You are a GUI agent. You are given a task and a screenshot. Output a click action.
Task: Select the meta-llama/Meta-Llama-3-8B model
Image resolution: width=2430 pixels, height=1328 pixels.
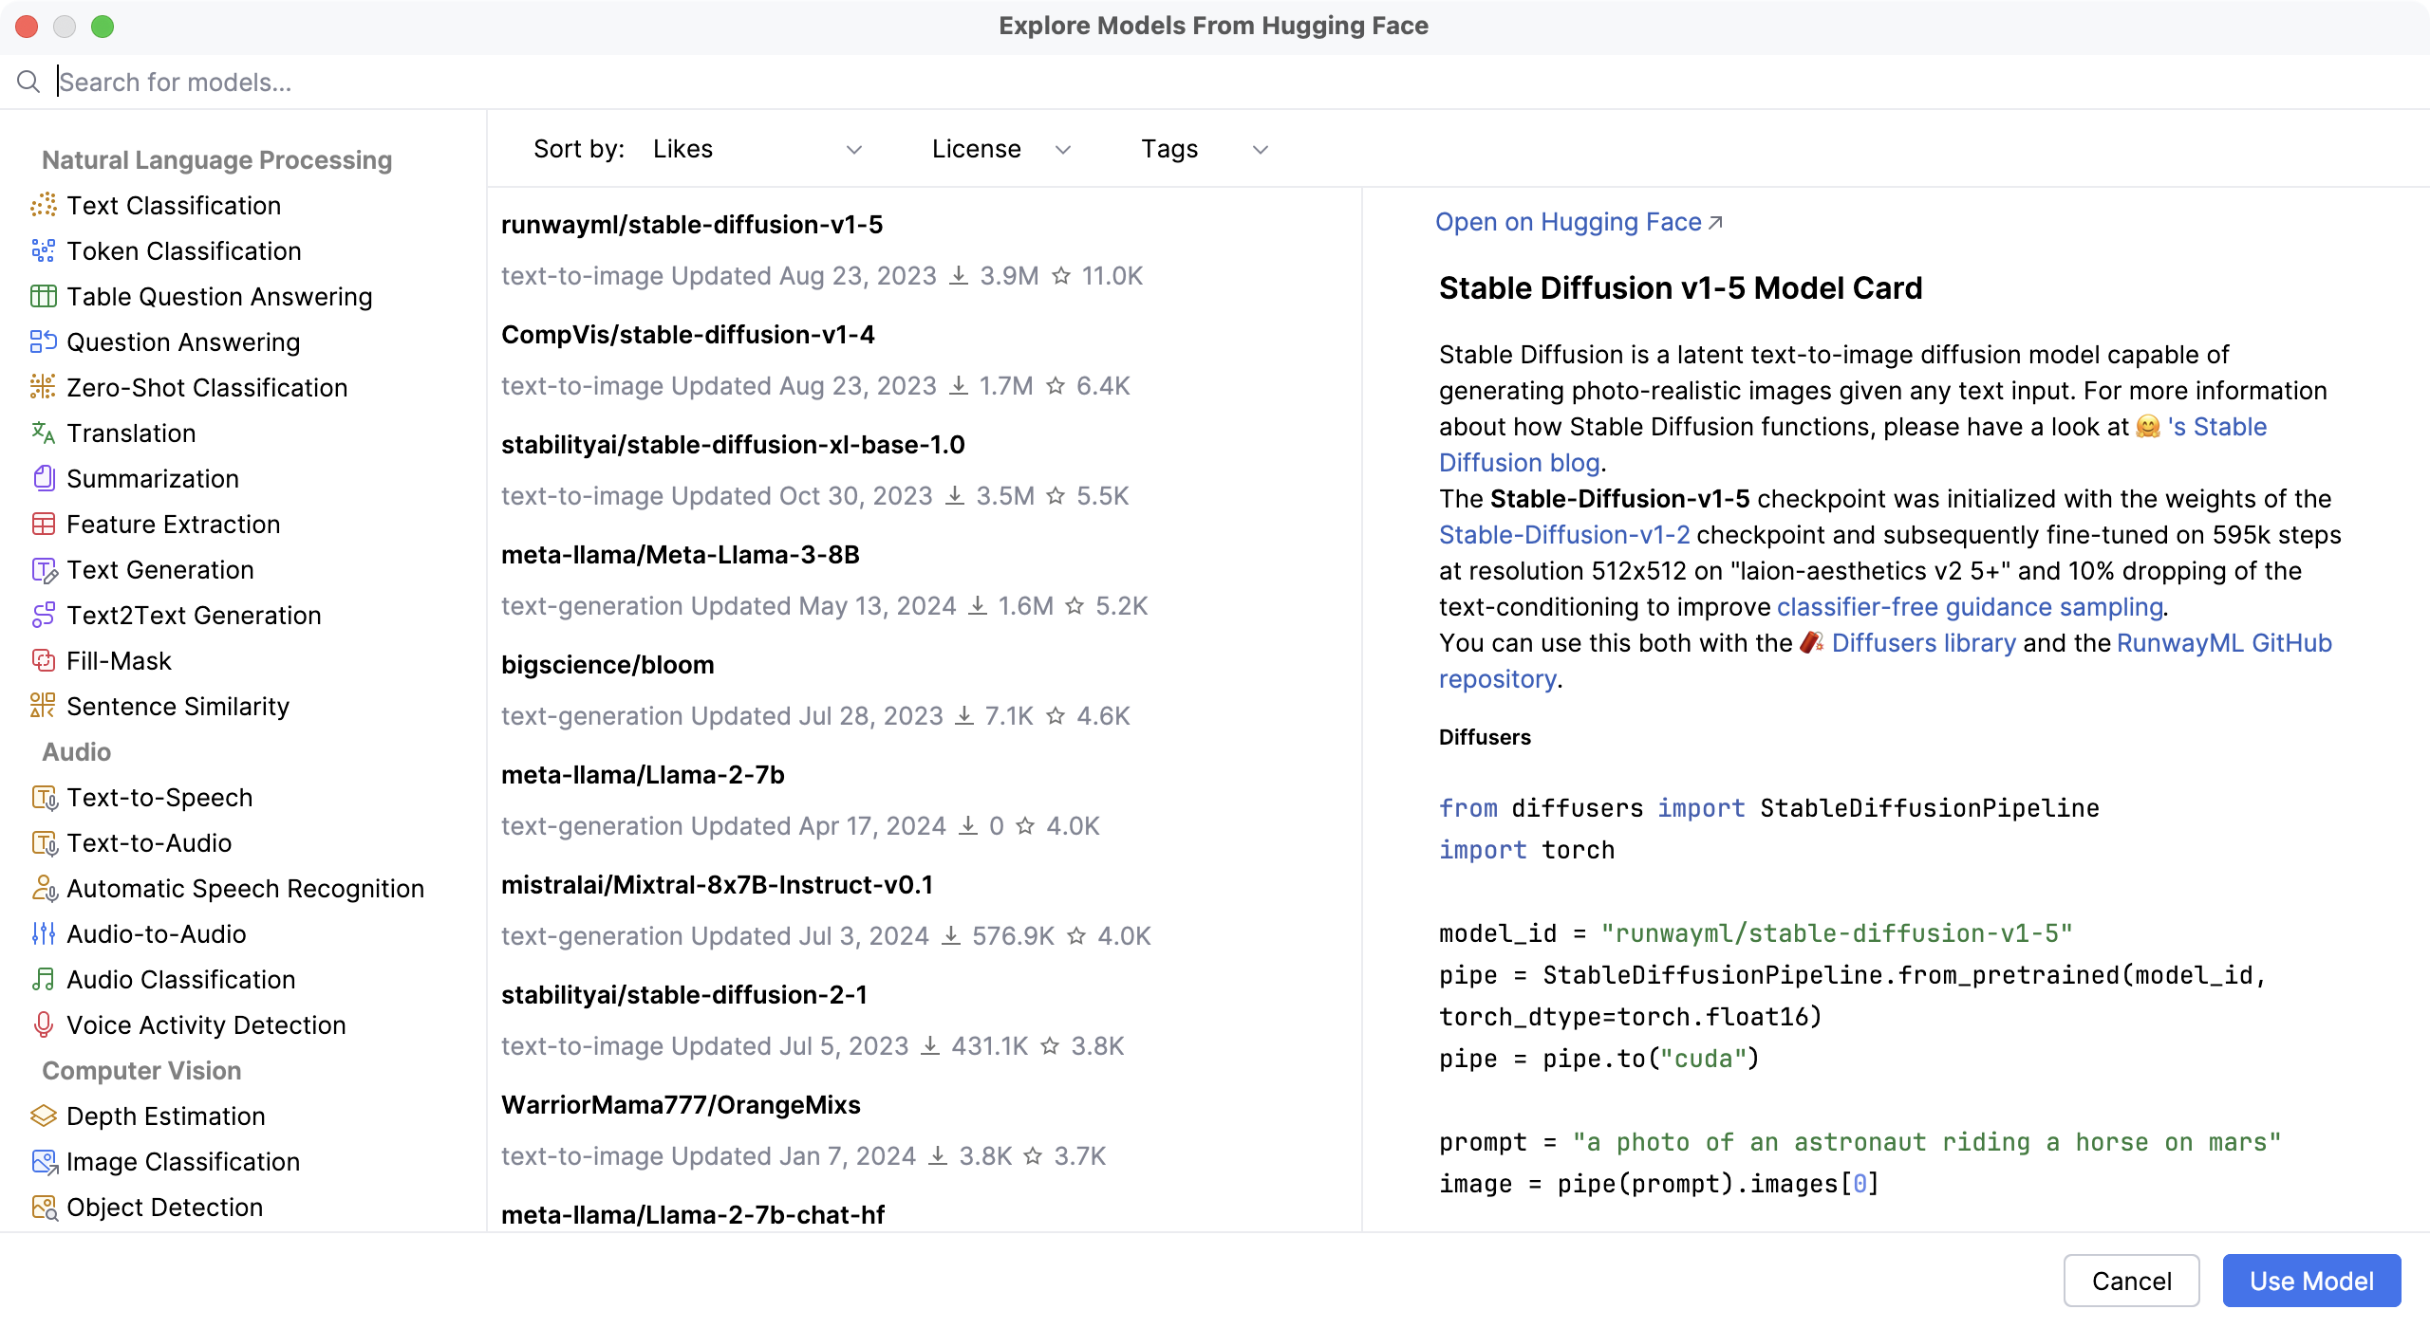[680, 555]
